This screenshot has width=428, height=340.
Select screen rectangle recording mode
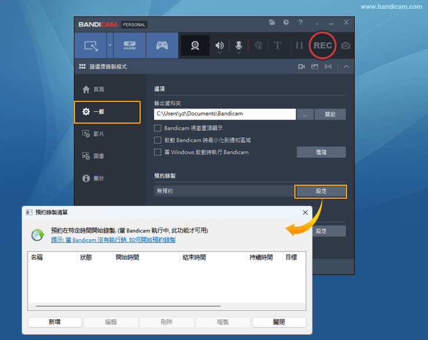[91, 46]
